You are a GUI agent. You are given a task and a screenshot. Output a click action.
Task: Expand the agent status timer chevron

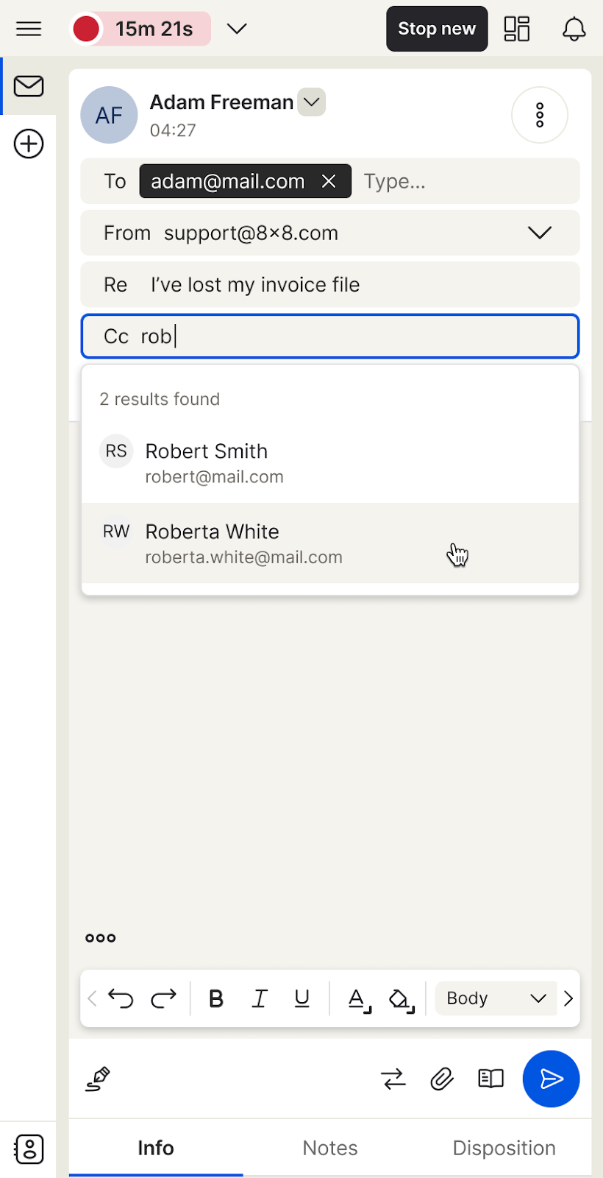[237, 29]
